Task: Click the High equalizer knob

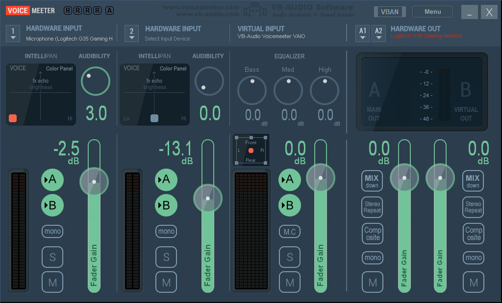Action: point(325,90)
